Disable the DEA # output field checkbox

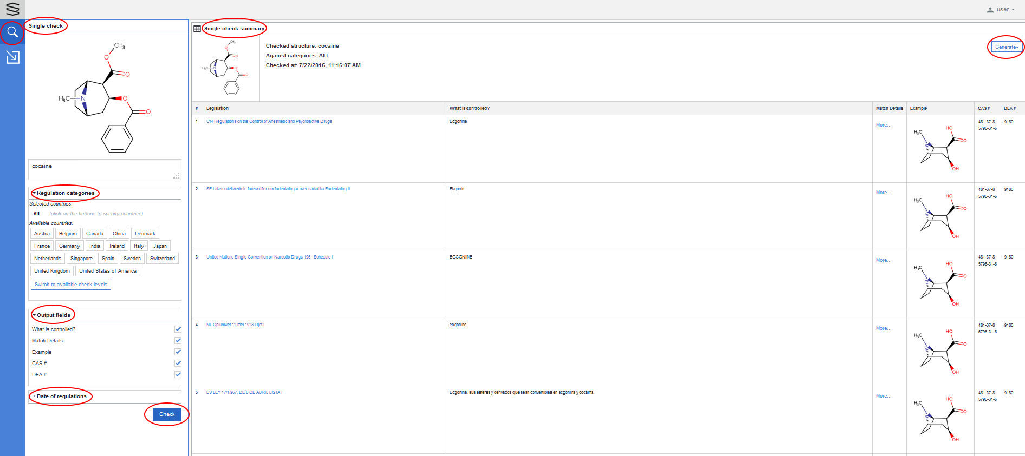178,374
